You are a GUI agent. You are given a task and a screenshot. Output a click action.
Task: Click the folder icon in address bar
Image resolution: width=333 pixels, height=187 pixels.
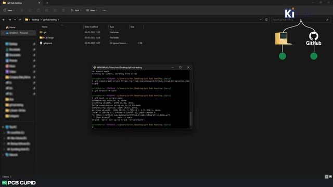point(27,20)
